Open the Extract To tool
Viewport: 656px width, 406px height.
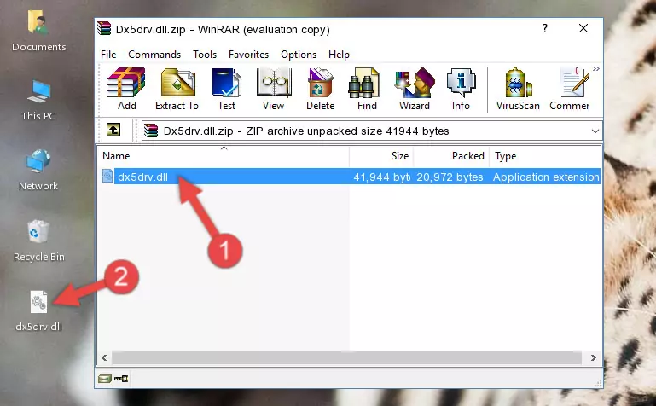pos(177,89)
